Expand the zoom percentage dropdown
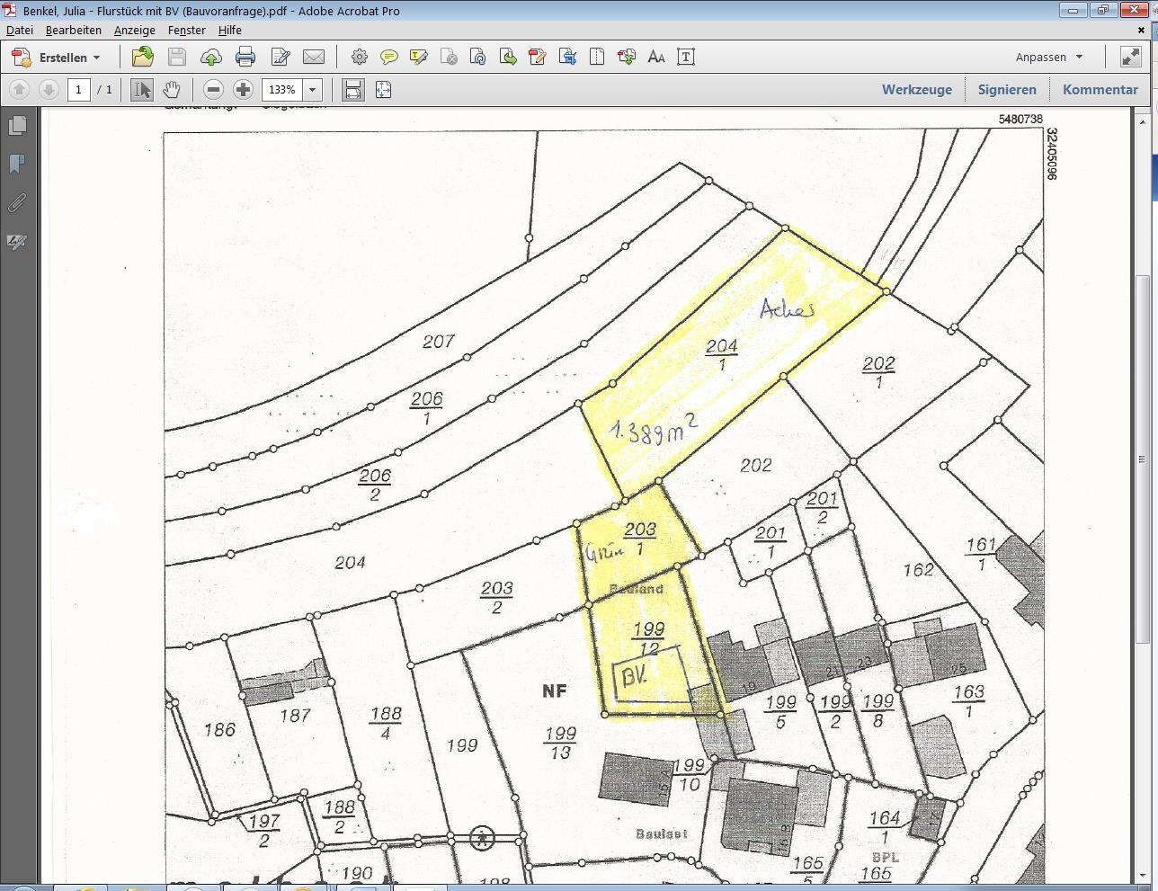 313,90
